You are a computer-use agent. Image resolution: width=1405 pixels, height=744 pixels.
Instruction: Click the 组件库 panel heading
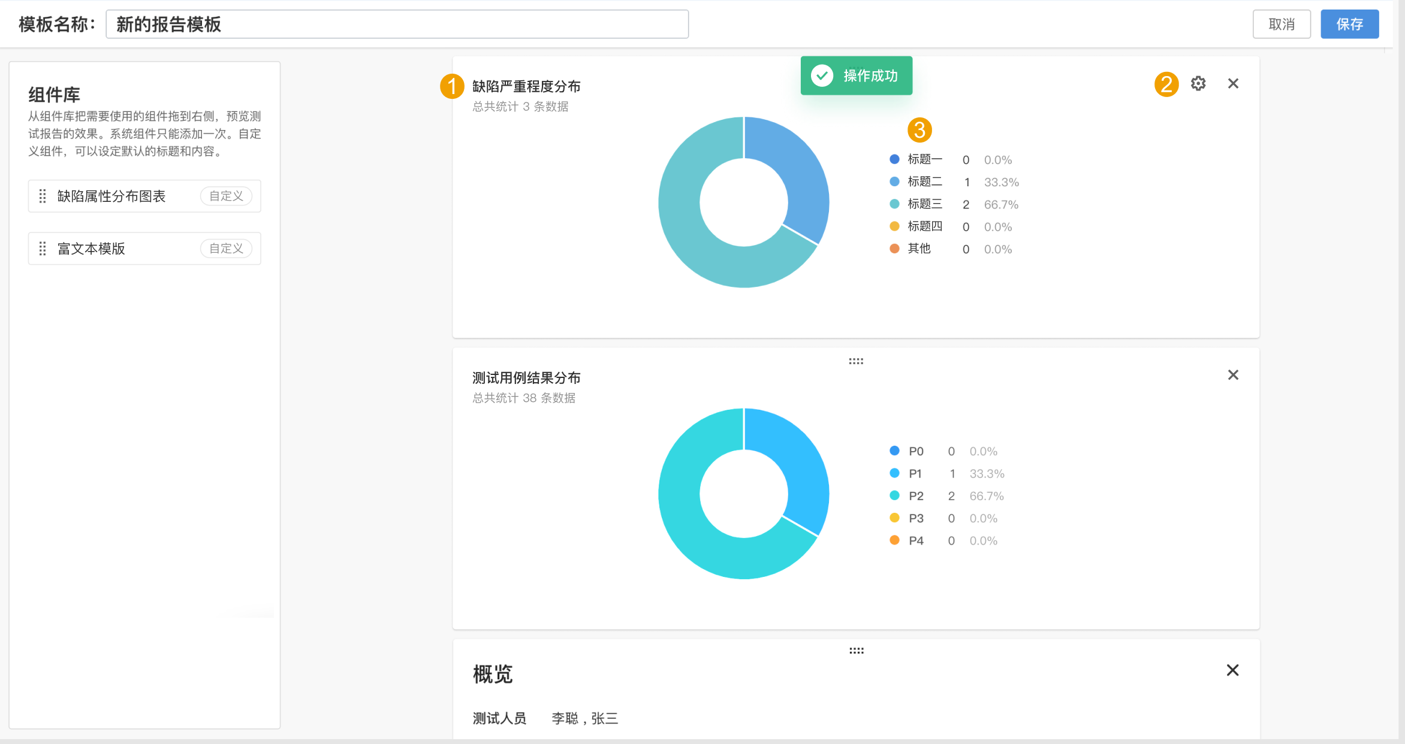tap(54, 95)
